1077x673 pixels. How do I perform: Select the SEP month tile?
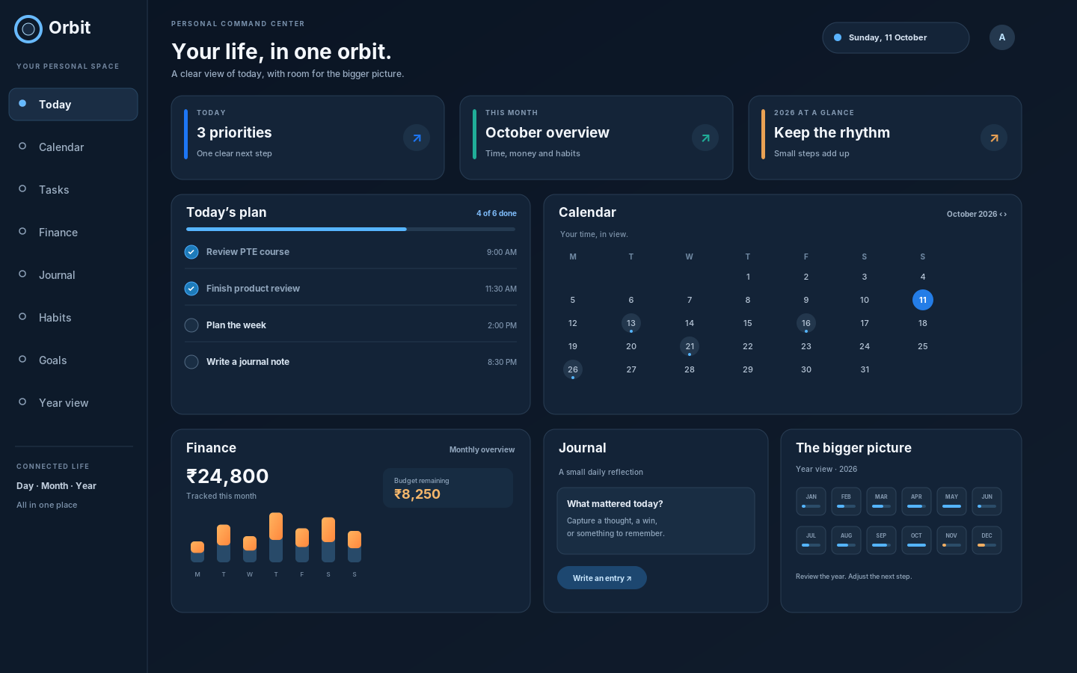click(881, 540)
